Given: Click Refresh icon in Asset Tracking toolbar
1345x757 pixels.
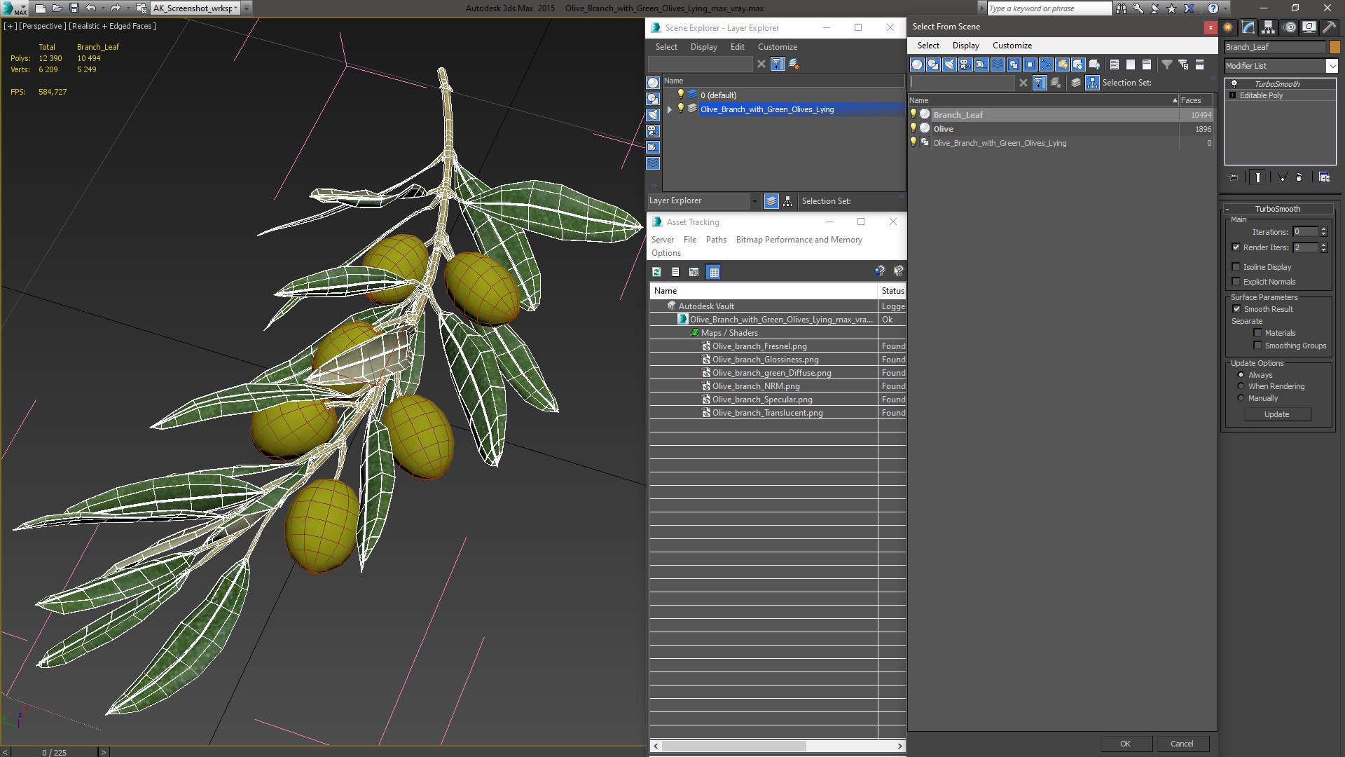Looking at the screenshot, I should (656, 272).
